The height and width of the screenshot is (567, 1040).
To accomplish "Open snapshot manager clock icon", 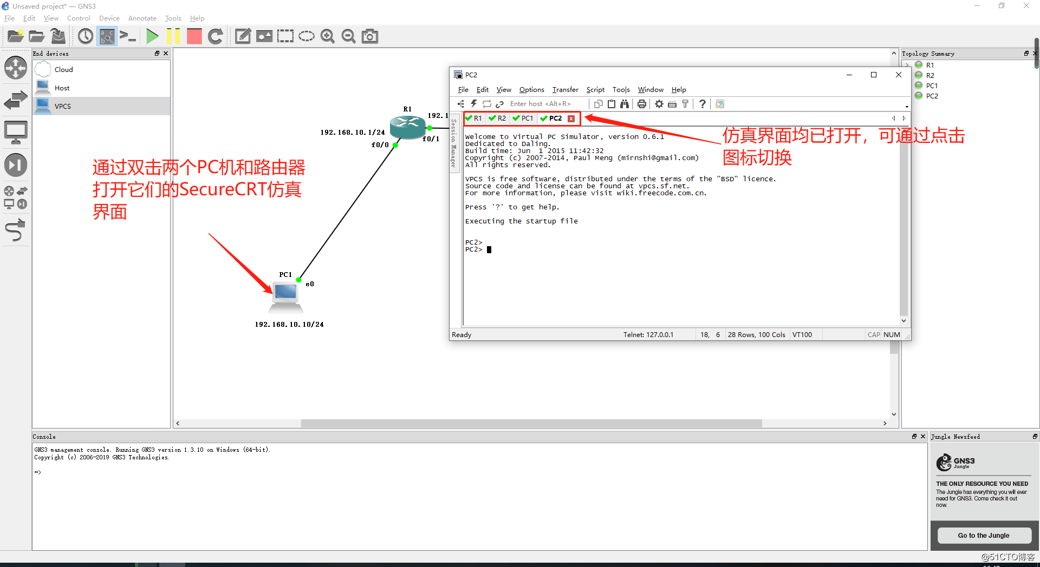I will point(85,36).
